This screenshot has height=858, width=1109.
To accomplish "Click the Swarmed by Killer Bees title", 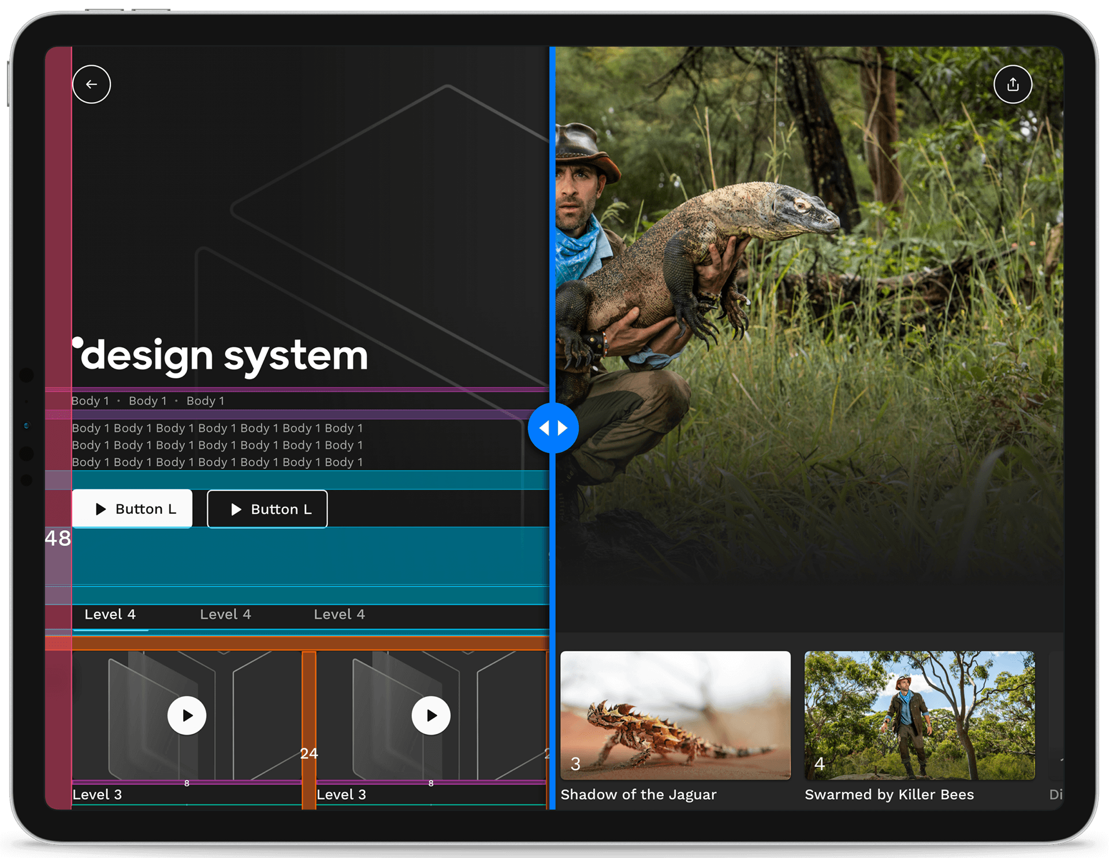I will point(889,794).
